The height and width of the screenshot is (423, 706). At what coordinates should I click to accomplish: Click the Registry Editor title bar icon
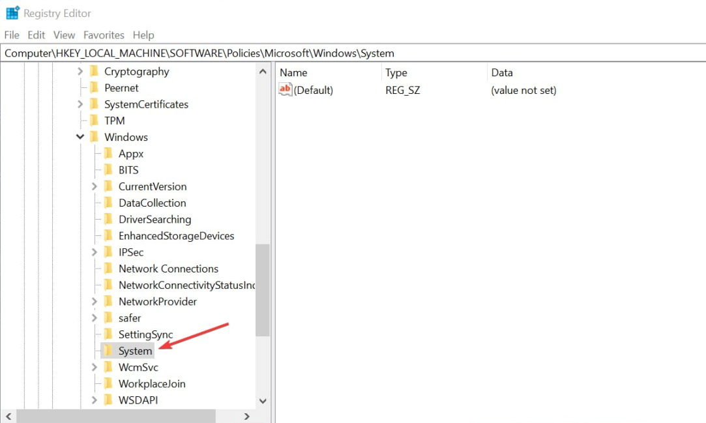12,13
